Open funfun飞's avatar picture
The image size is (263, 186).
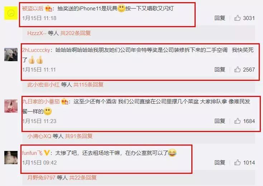point(11,157)
